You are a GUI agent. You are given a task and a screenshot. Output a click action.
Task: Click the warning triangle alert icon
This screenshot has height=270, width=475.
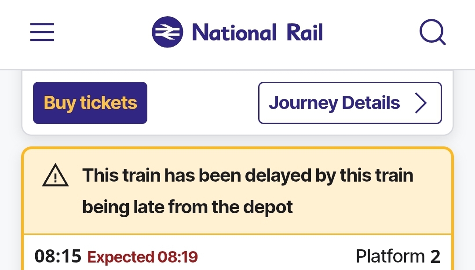tap(55, 177)
